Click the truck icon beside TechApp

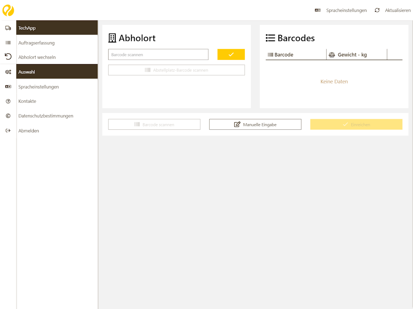pos(8,28)
